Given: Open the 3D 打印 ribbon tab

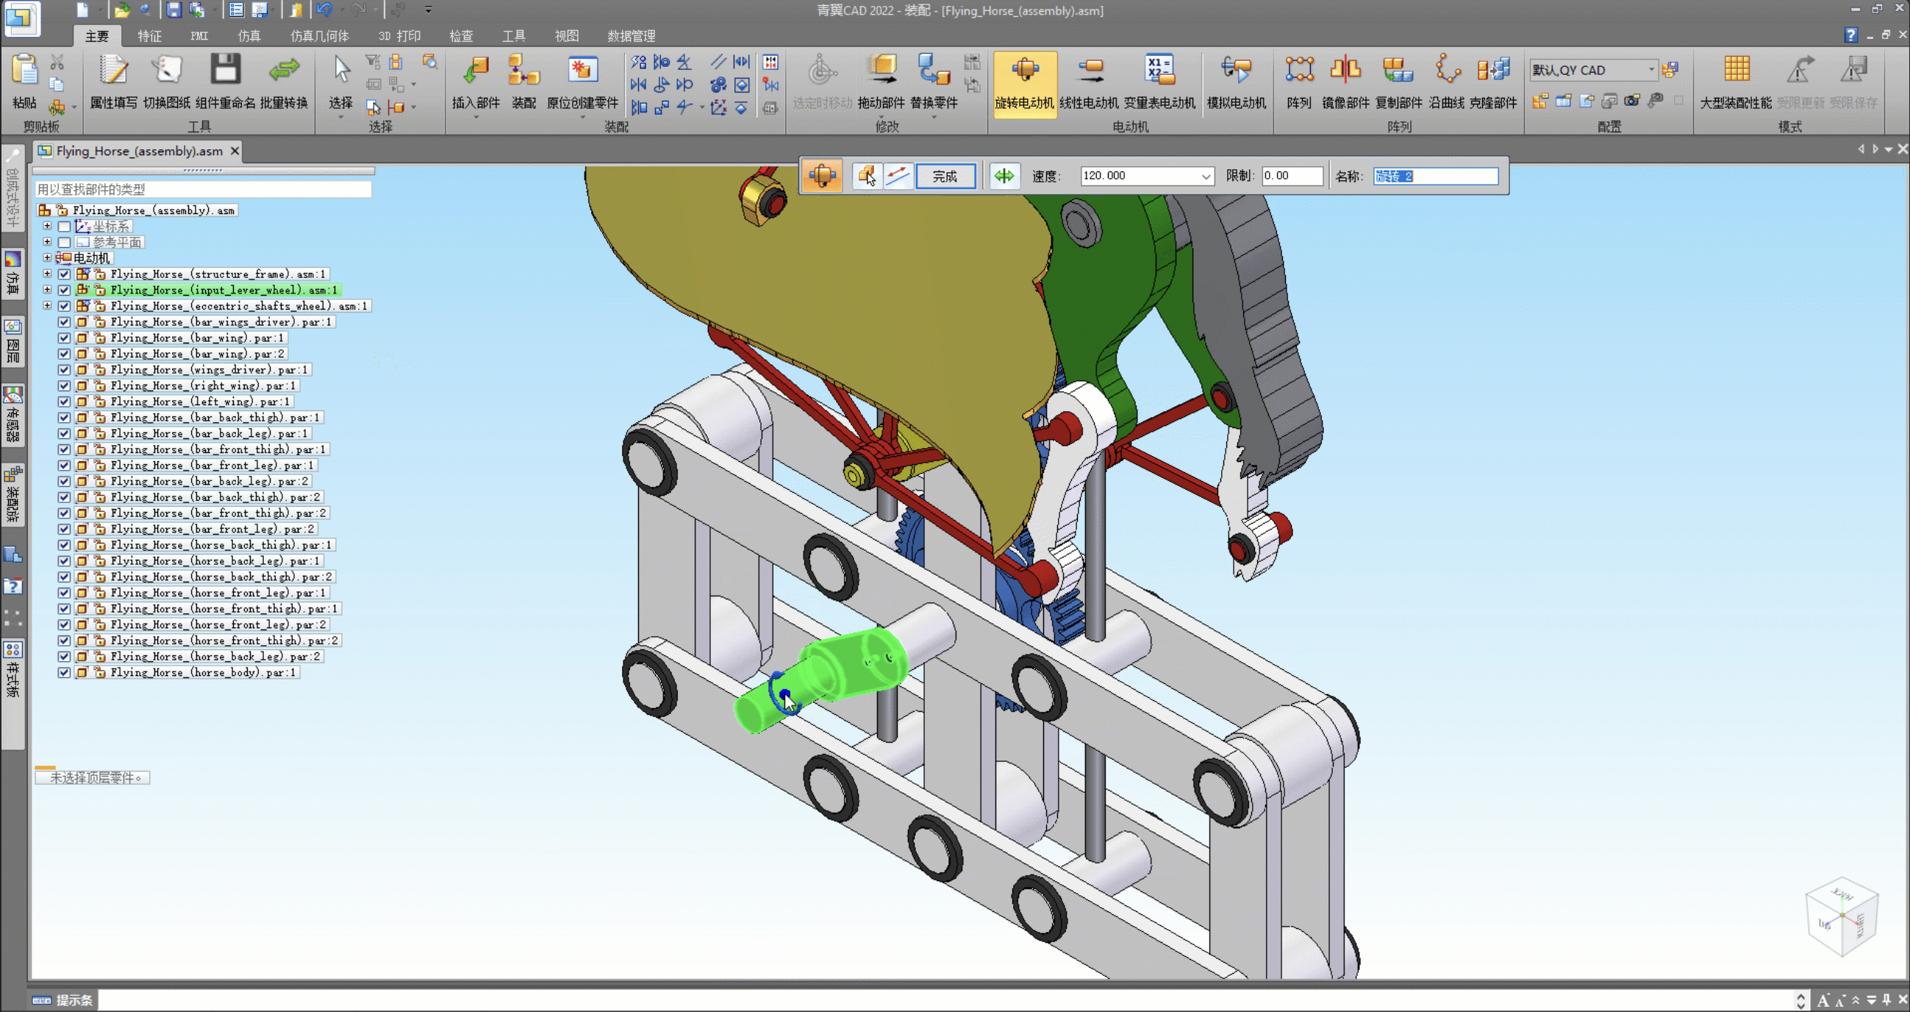Looking at the screenshot, I should [399, 35].
